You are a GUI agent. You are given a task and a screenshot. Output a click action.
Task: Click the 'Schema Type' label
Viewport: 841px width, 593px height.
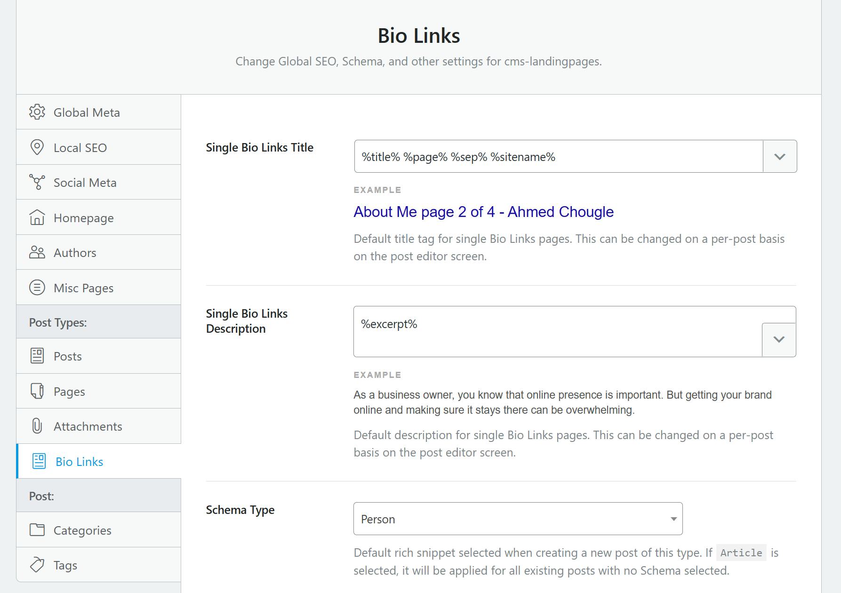point(240,510)
